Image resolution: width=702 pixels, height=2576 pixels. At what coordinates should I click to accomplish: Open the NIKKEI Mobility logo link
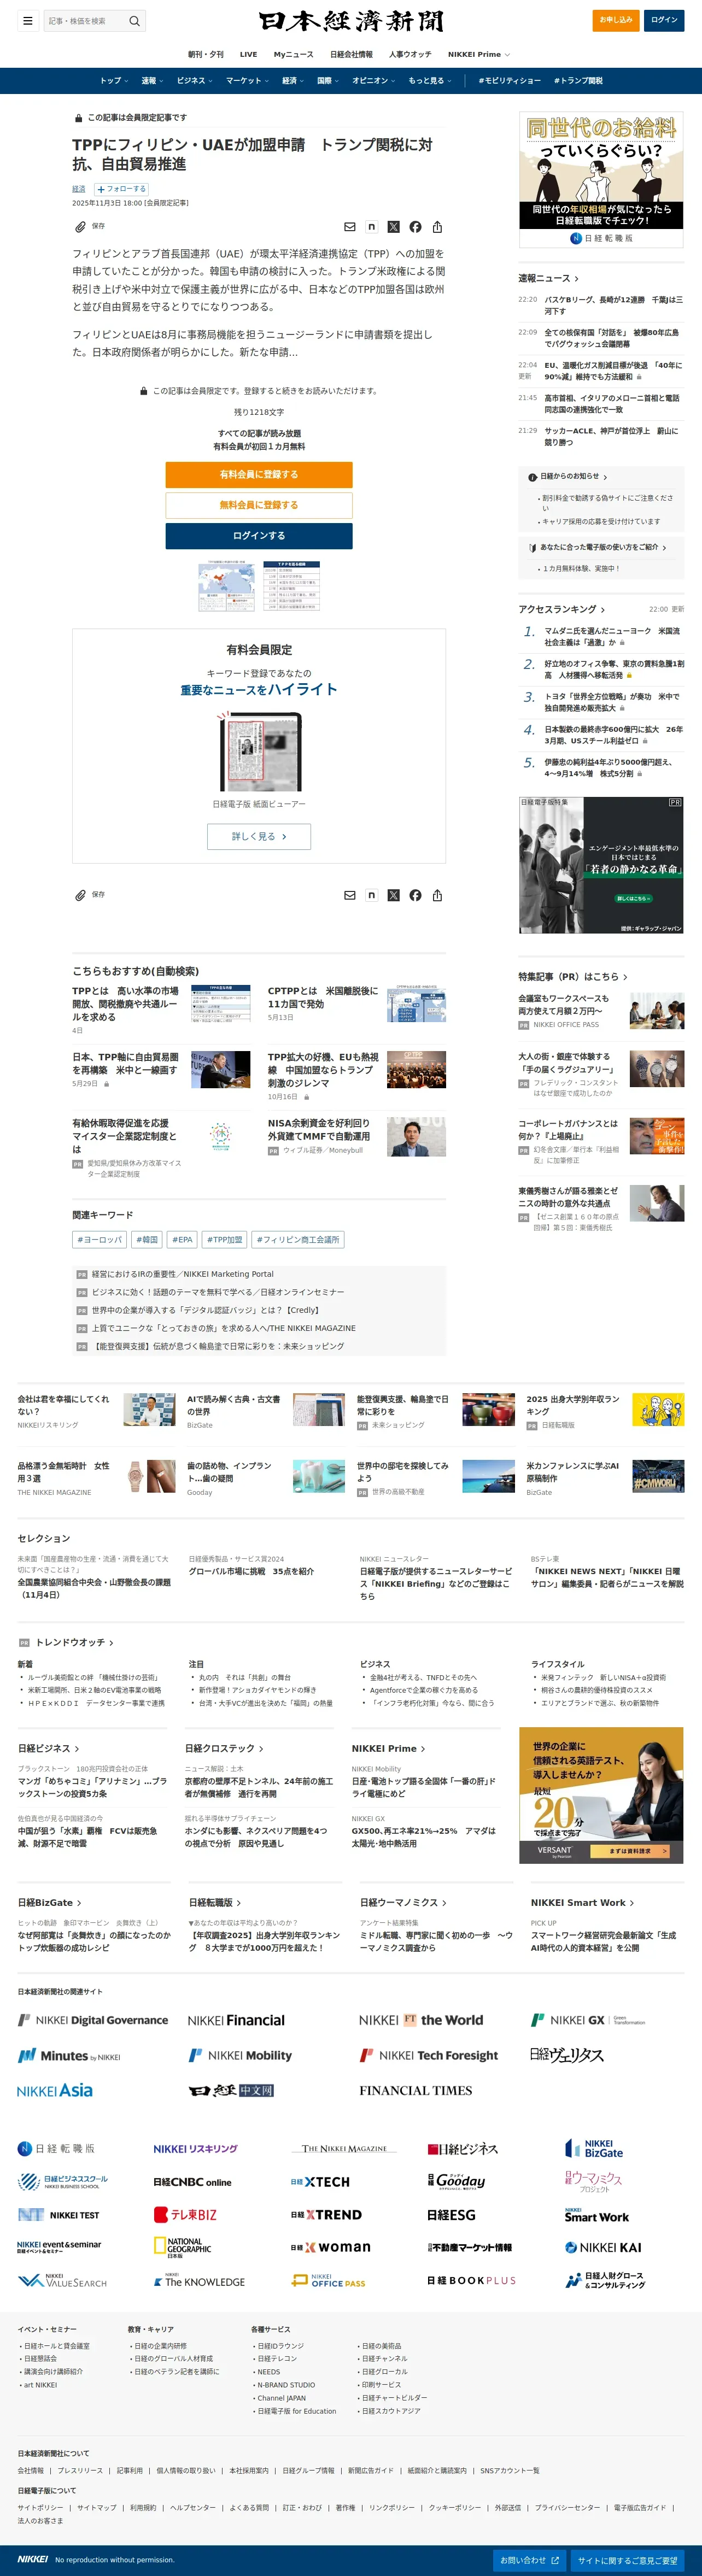[x=240, y=2055]
